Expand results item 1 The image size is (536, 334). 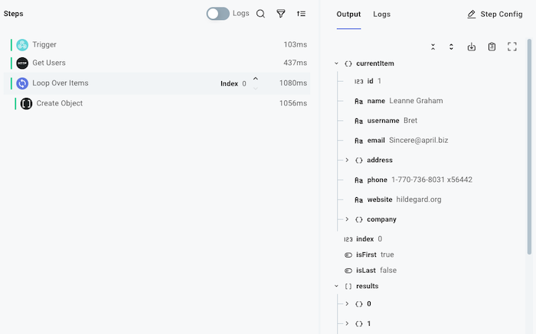pyautogui.click(x=347, y=324)
